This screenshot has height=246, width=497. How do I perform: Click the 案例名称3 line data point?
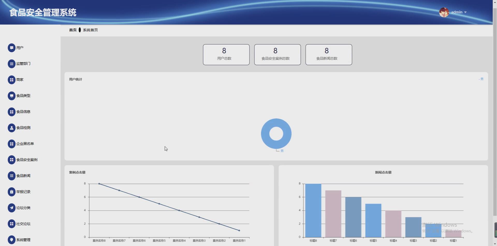[199, 217]
